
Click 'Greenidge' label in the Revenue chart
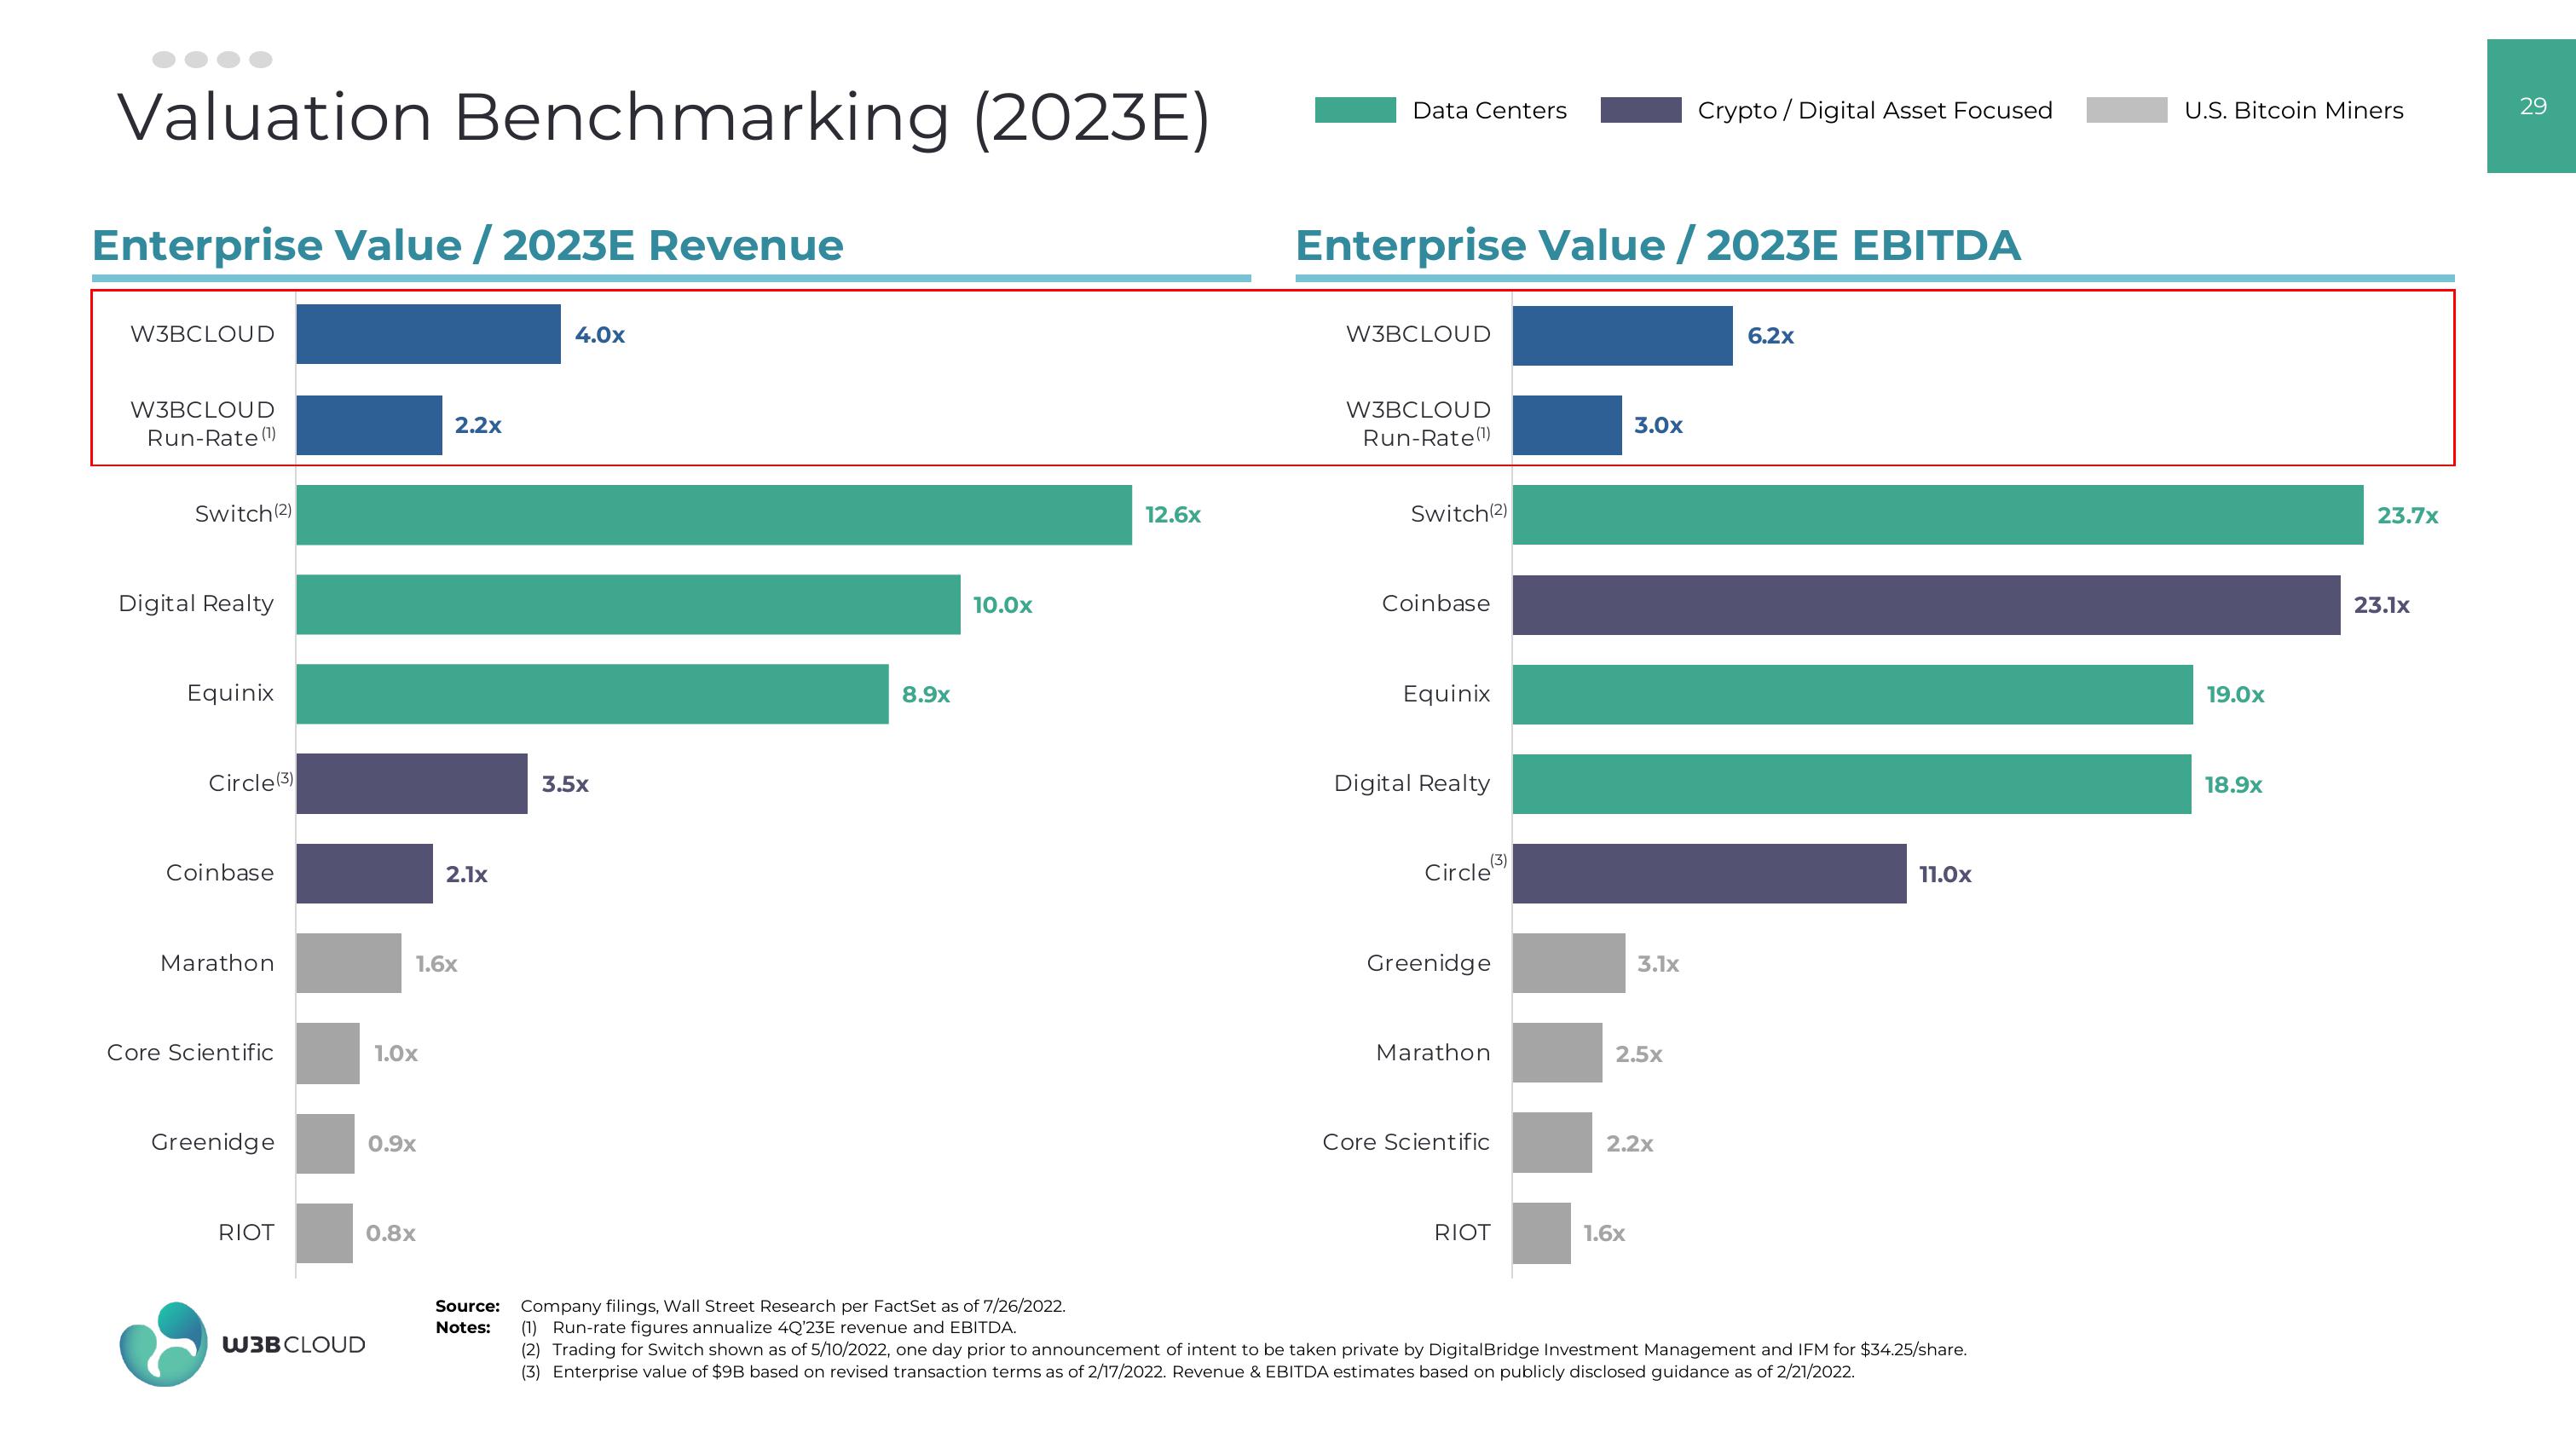tap(213, 1142)
